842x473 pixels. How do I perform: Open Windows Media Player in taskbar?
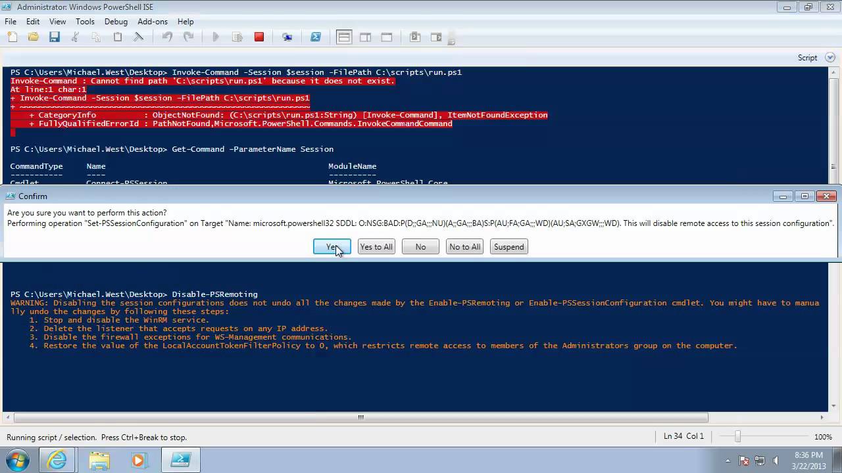point(138,460)
